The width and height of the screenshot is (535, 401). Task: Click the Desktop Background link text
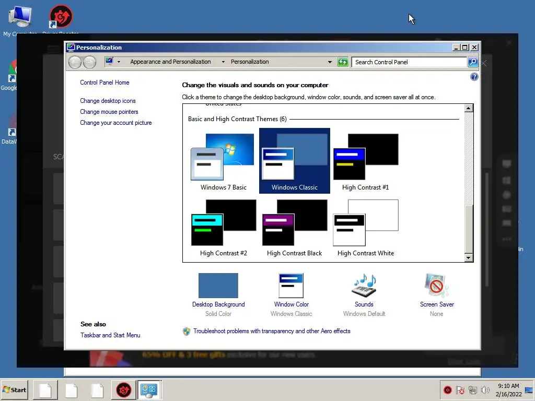(x=218, y=304)
